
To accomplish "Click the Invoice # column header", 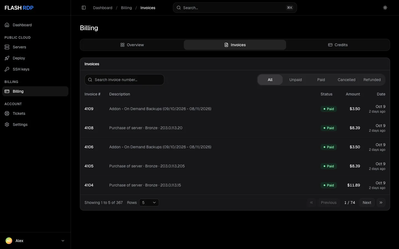I will (x=93, y=94).
